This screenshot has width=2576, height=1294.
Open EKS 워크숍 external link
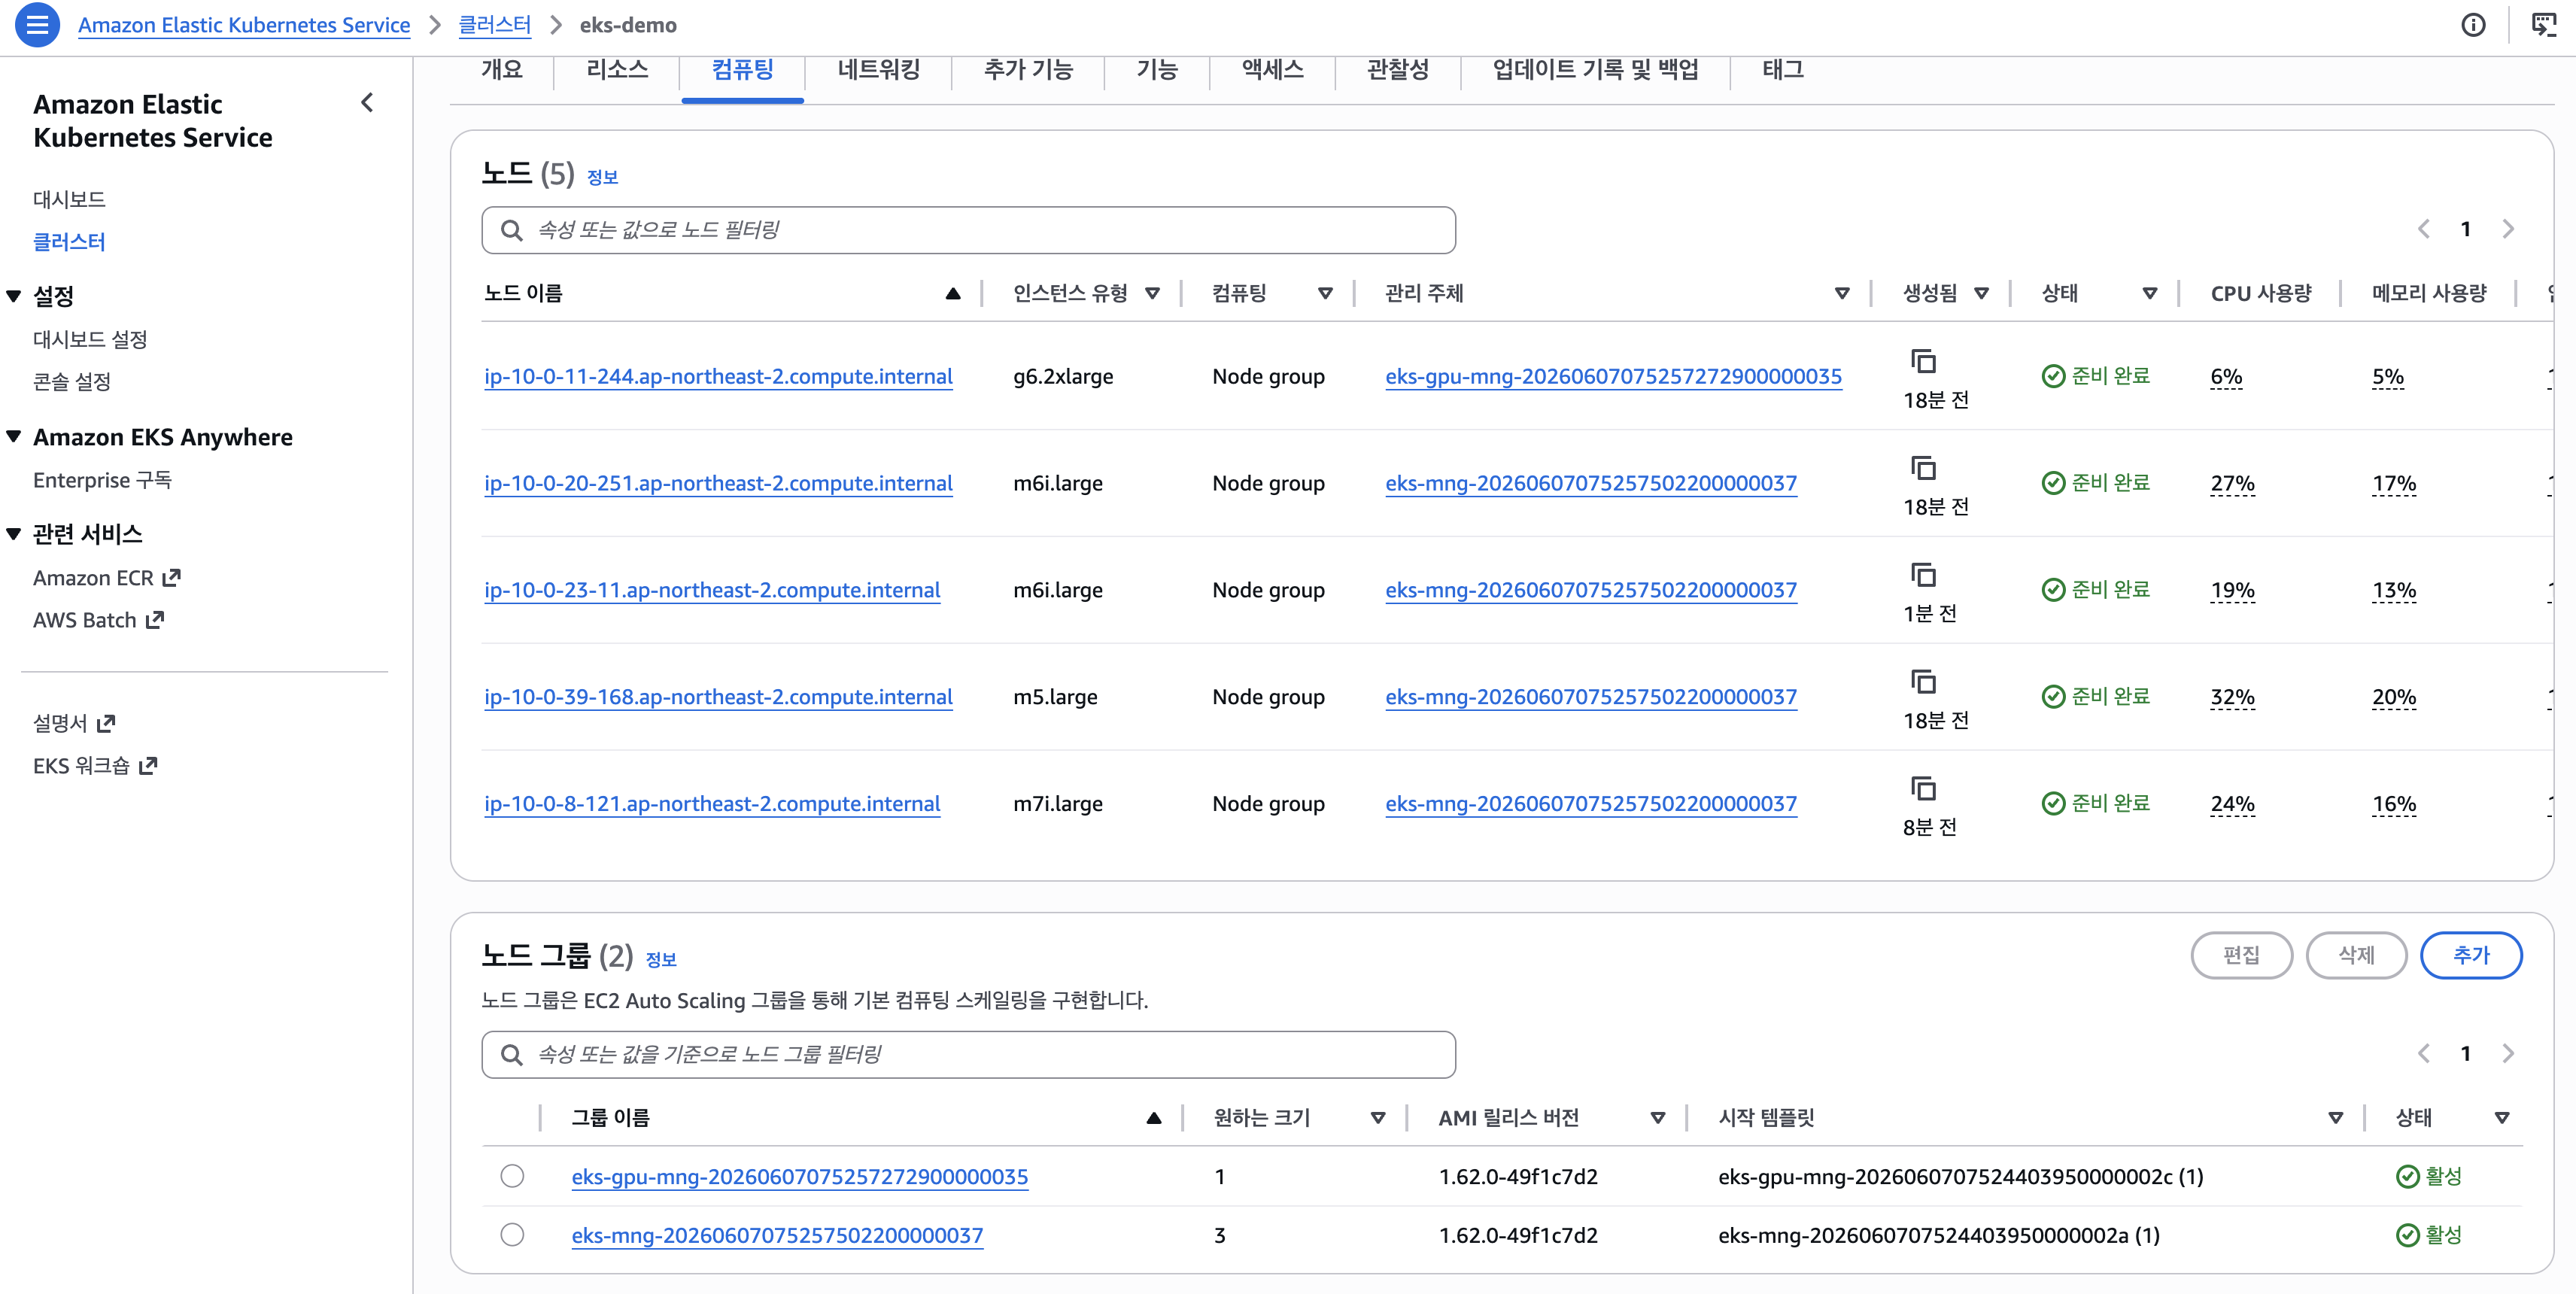click(x=95, y=766)
